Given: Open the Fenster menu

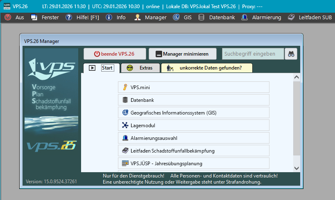Looking at the screenshot, I should 45,18.
